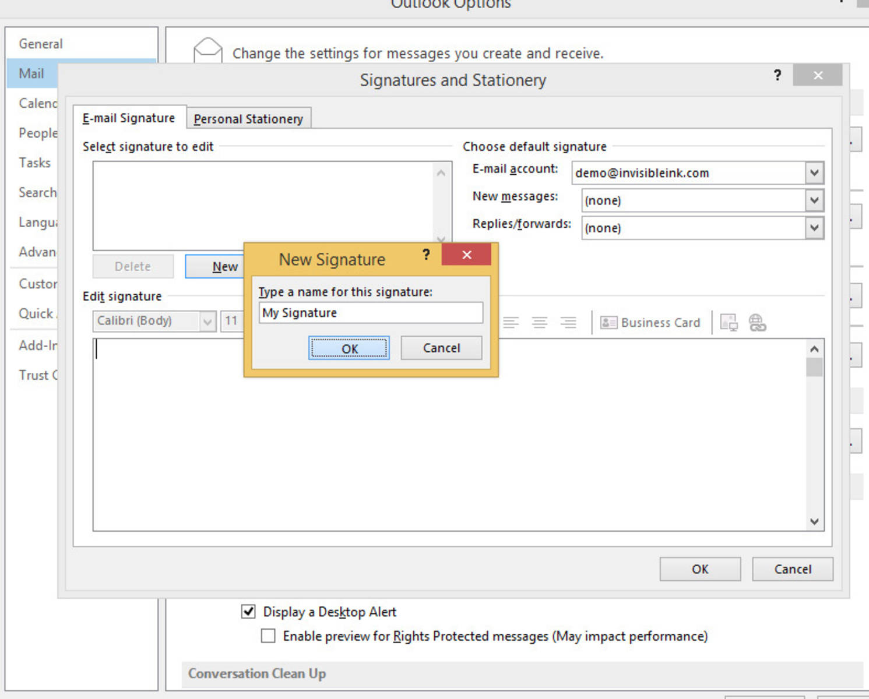Open Customize Ribbon category in sidebar
The height and width of the screenshot is (699, 869).
point(37,284)
